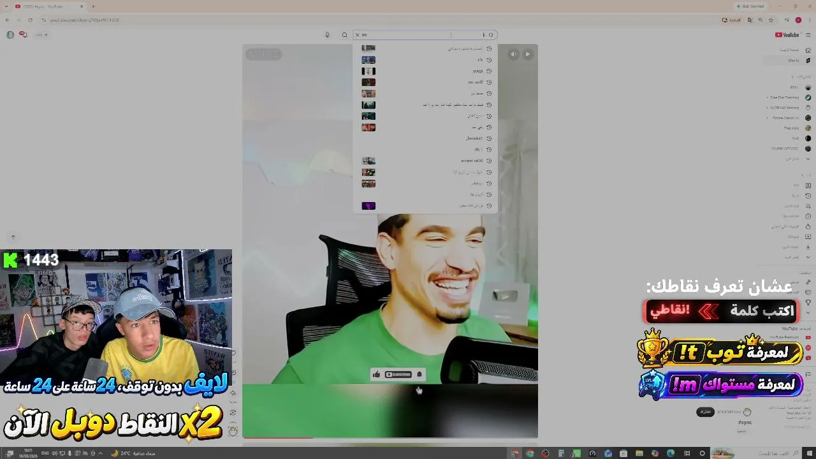Select the "youpi" search history suggestion
This screenshot has width=816, height=459.
pos(425,71)
